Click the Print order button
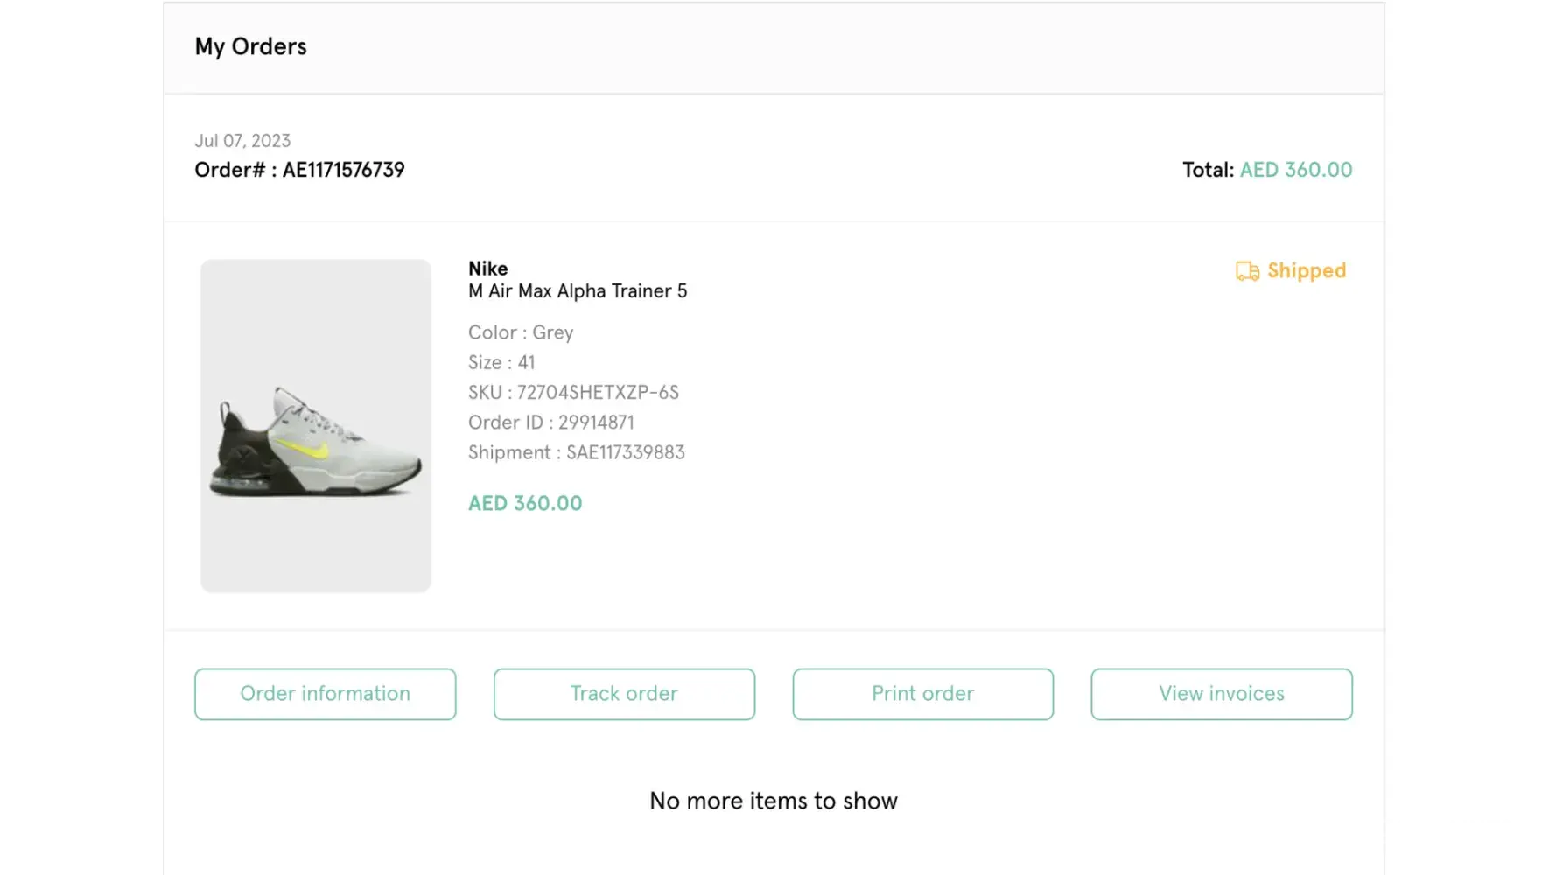 click(x=922, y=694)
